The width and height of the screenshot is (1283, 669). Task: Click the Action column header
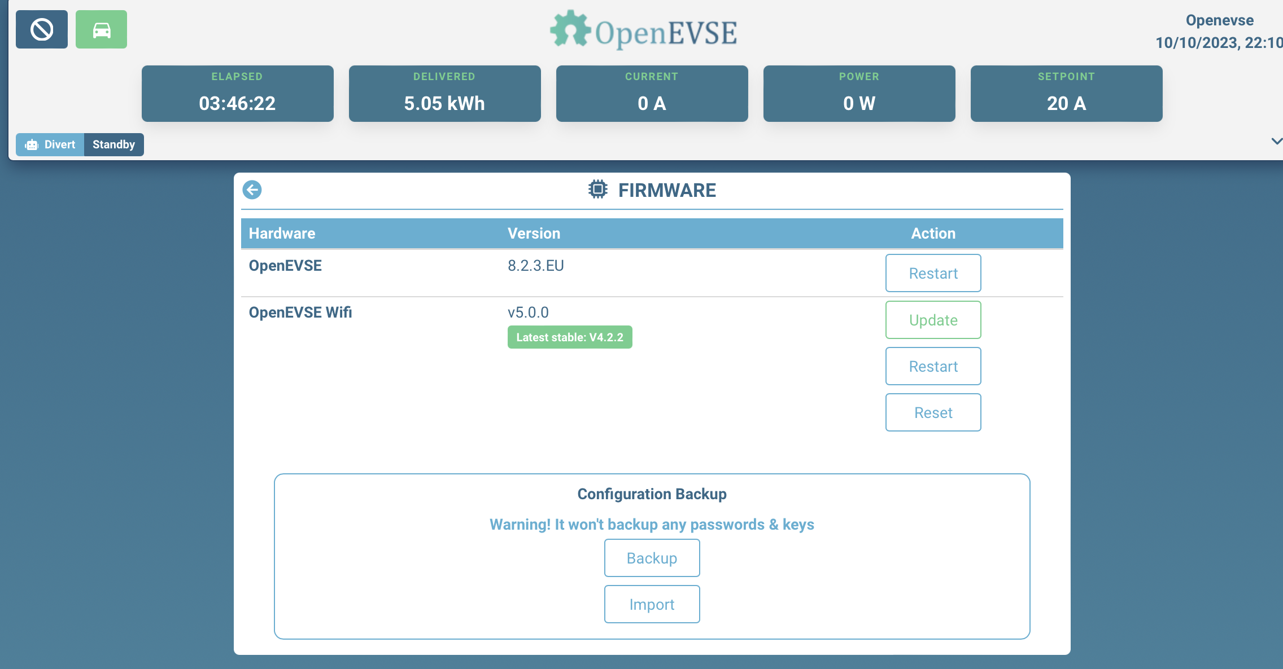933,233
